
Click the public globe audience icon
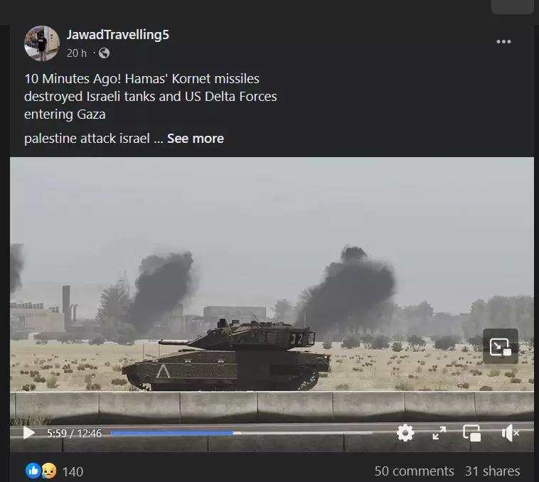tap(104, 53)
